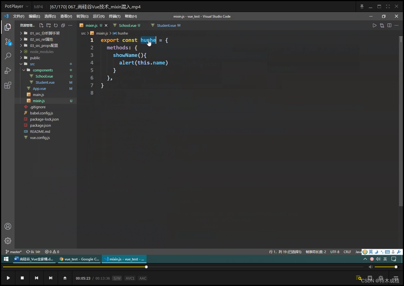Open changes compare icon in editor toolbar
Image resolution: width=404 pixels, height=286 pixels.
tap(382, 25)
